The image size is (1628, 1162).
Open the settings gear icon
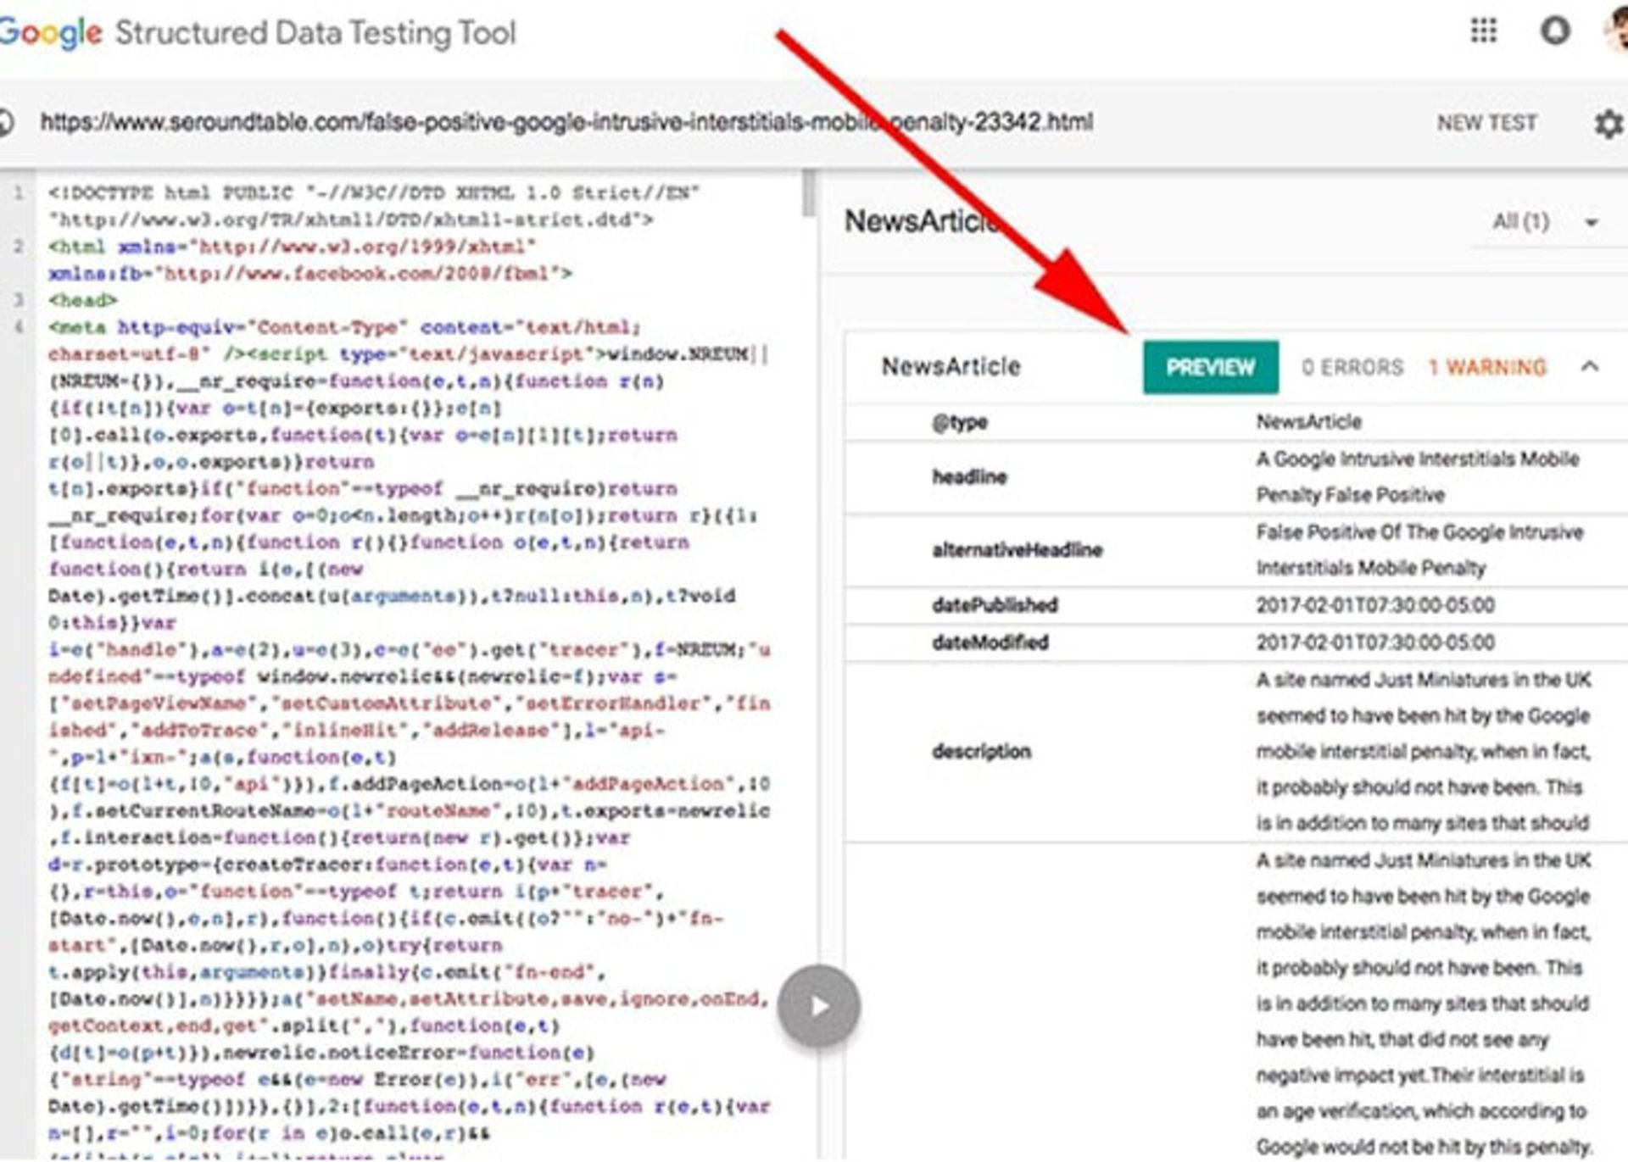coord(1608,124)
